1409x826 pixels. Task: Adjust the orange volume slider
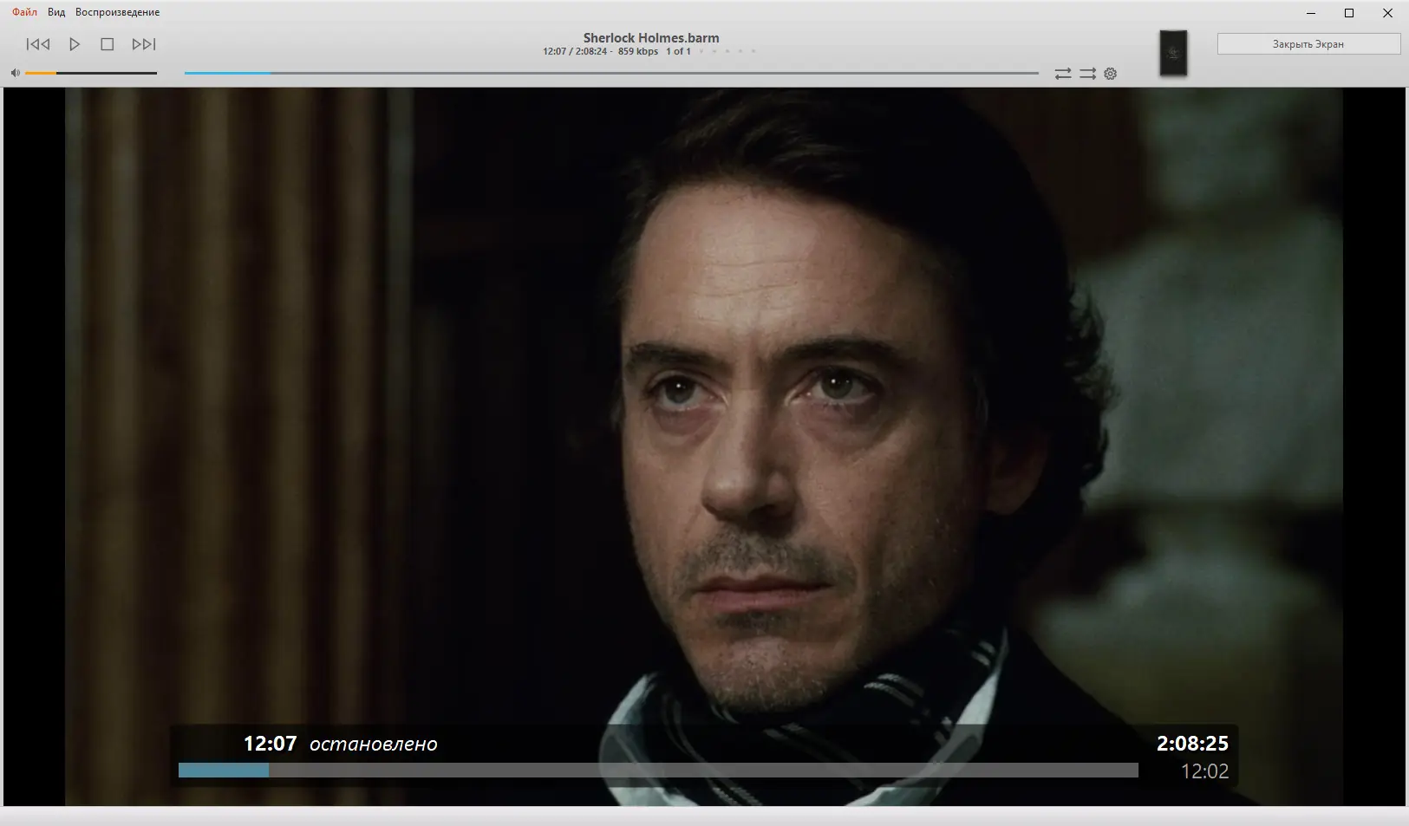click(x=91, y=73)
